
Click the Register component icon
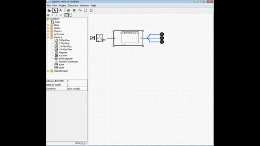[56, 52]
